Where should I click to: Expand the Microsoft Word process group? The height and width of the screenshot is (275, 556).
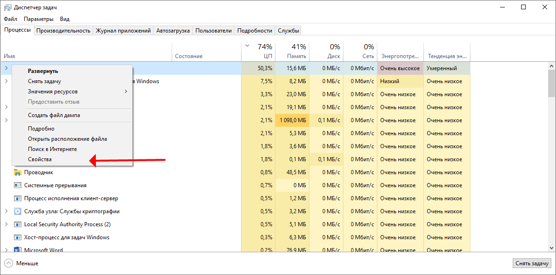(6, 250)
